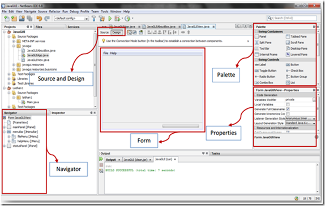Image resolution: width=325 pixels, height=206 pixels.
Task: Click the Profile Main Project clock icon
Action: (127, 19)
